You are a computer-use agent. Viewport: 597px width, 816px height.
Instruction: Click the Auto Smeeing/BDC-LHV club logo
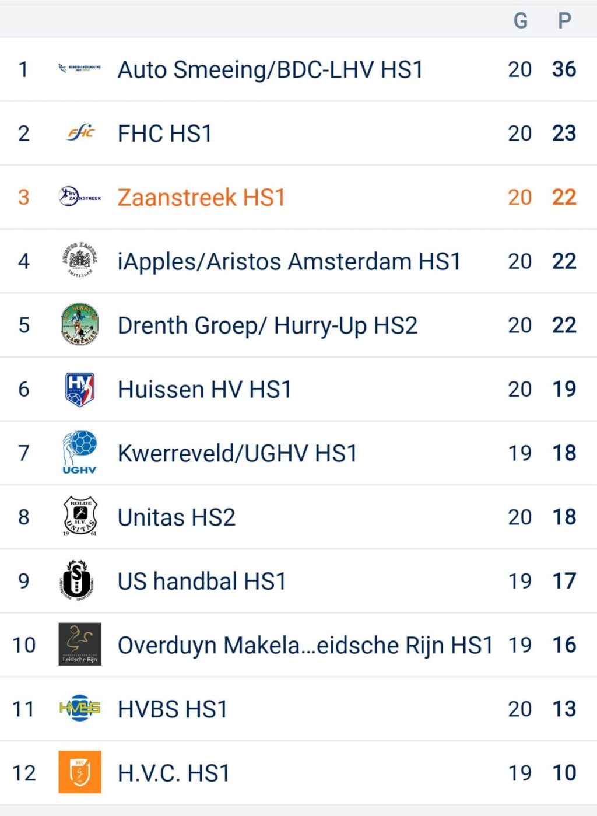tap(80, 69)
